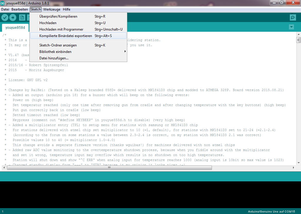This screenshot has width=301, height=214.
Task: Click the New sketch toolbar icon
Action: (22, 18)
